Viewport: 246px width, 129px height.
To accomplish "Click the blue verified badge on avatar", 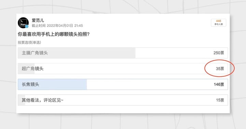I will [x=27, y=27].
